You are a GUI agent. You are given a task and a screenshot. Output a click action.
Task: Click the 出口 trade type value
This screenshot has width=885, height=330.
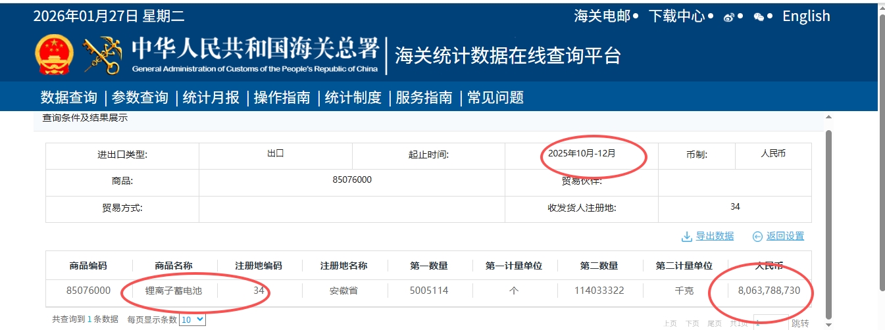(x=276, y=153)
